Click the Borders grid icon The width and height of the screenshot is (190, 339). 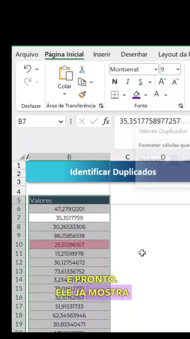point(115,95)
